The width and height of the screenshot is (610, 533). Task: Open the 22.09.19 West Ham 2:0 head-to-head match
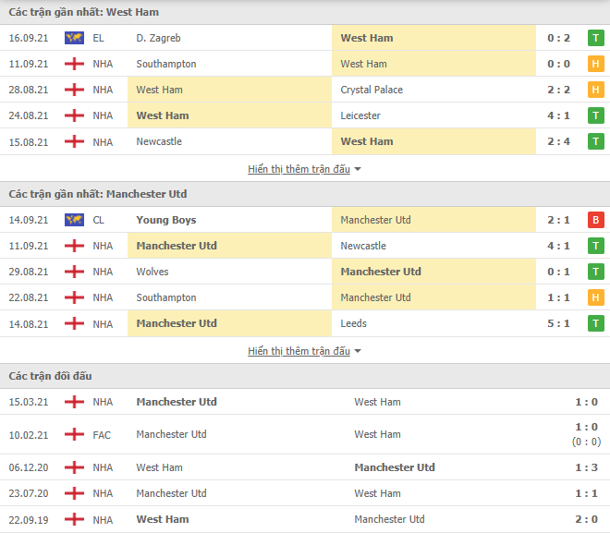pos(305,519)
